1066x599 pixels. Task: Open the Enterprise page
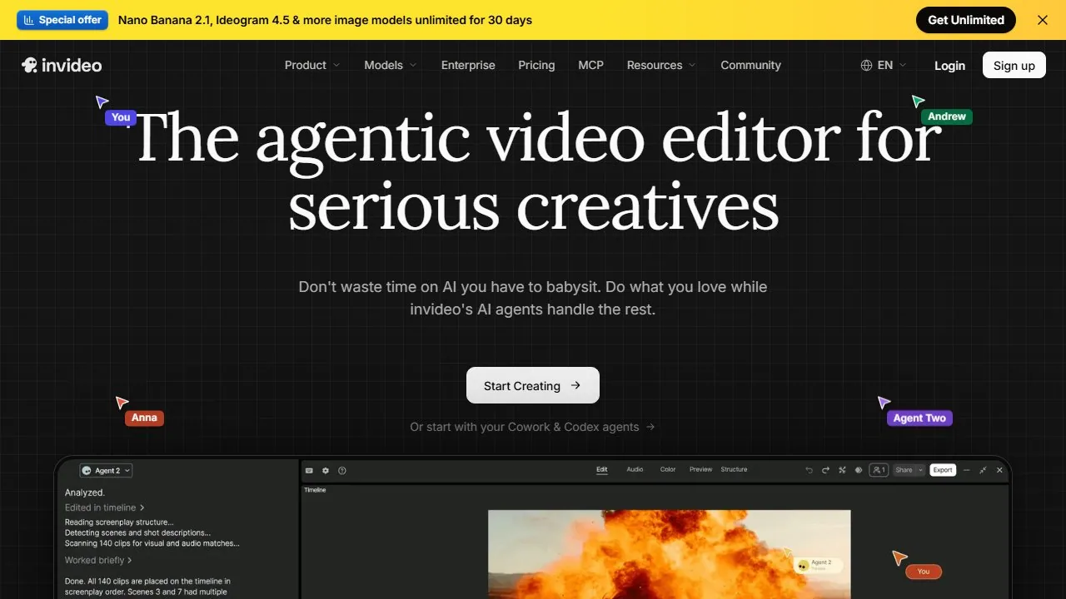tap(468, 65)
